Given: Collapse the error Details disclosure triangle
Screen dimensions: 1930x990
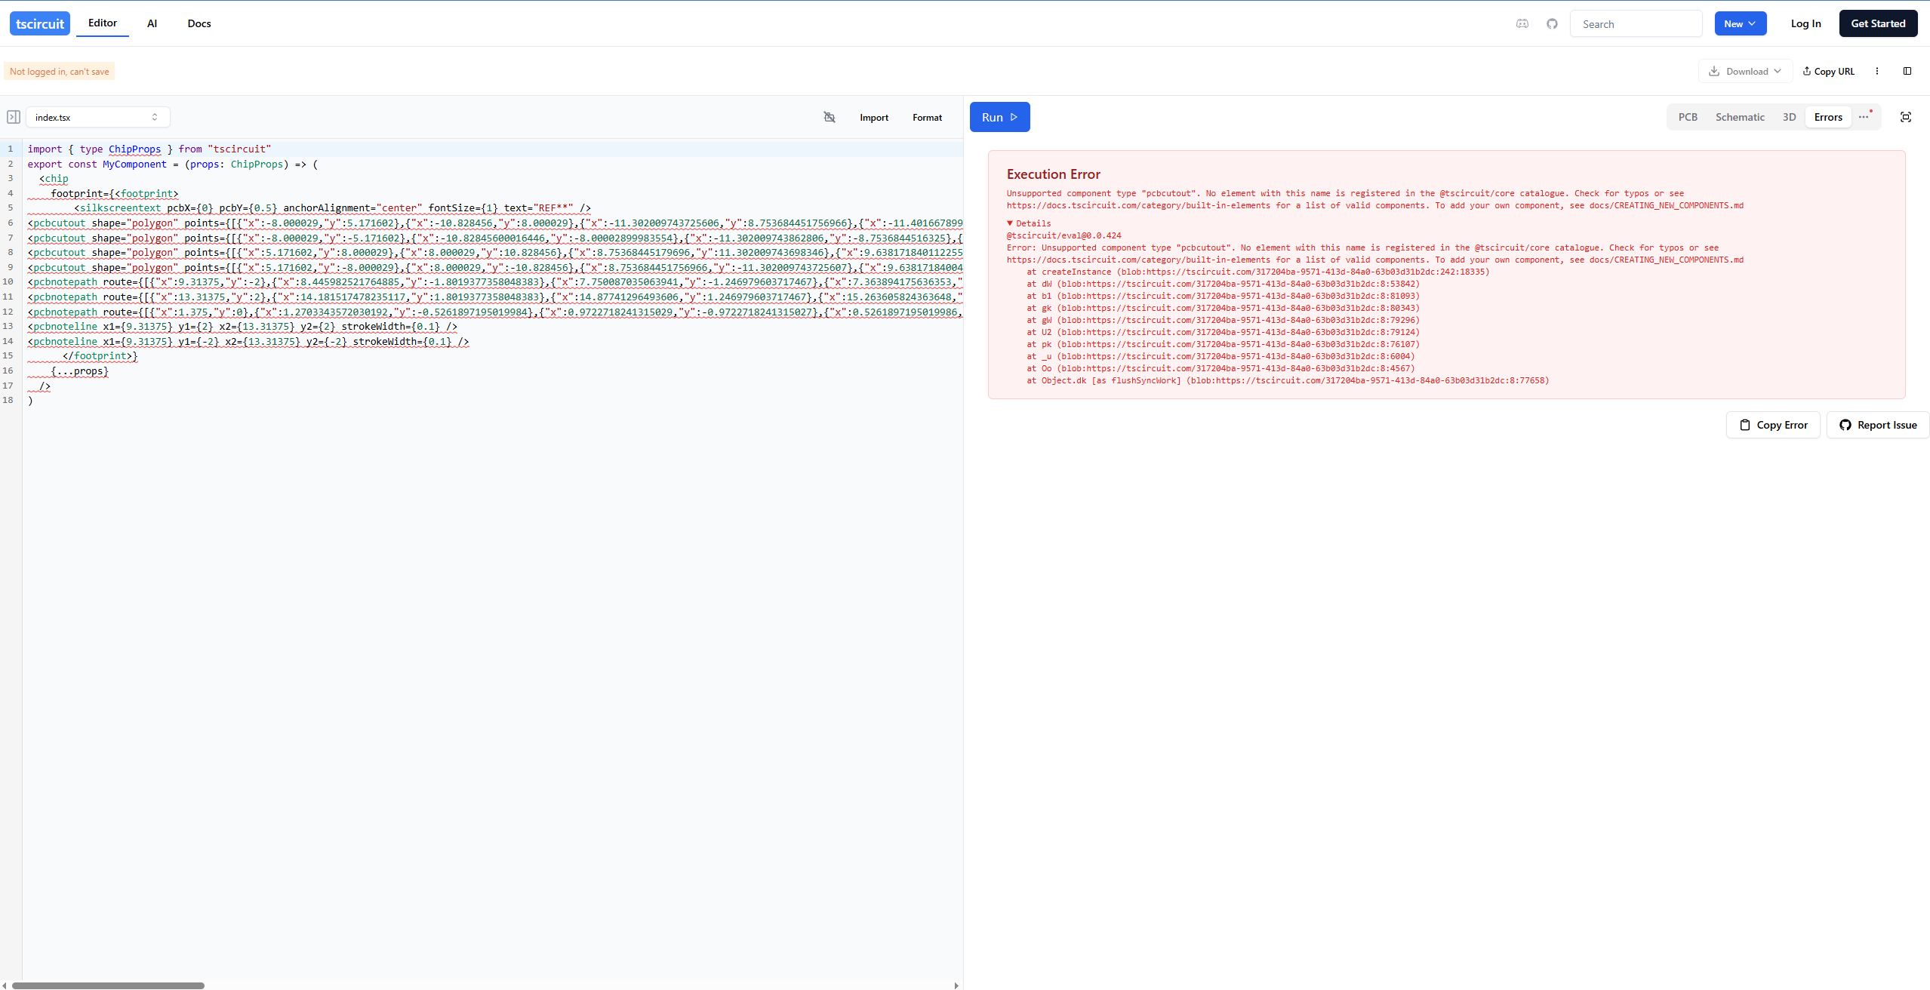Looking at the screenshot, I should click(1010, 223).
